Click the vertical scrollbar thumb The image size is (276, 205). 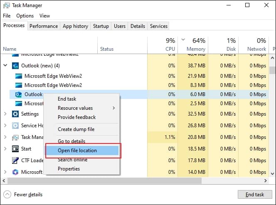click(x=272, y=70)
